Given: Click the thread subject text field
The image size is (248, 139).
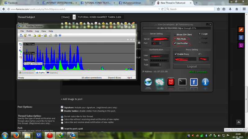Looking at the screenshot, I should point(100,17).
